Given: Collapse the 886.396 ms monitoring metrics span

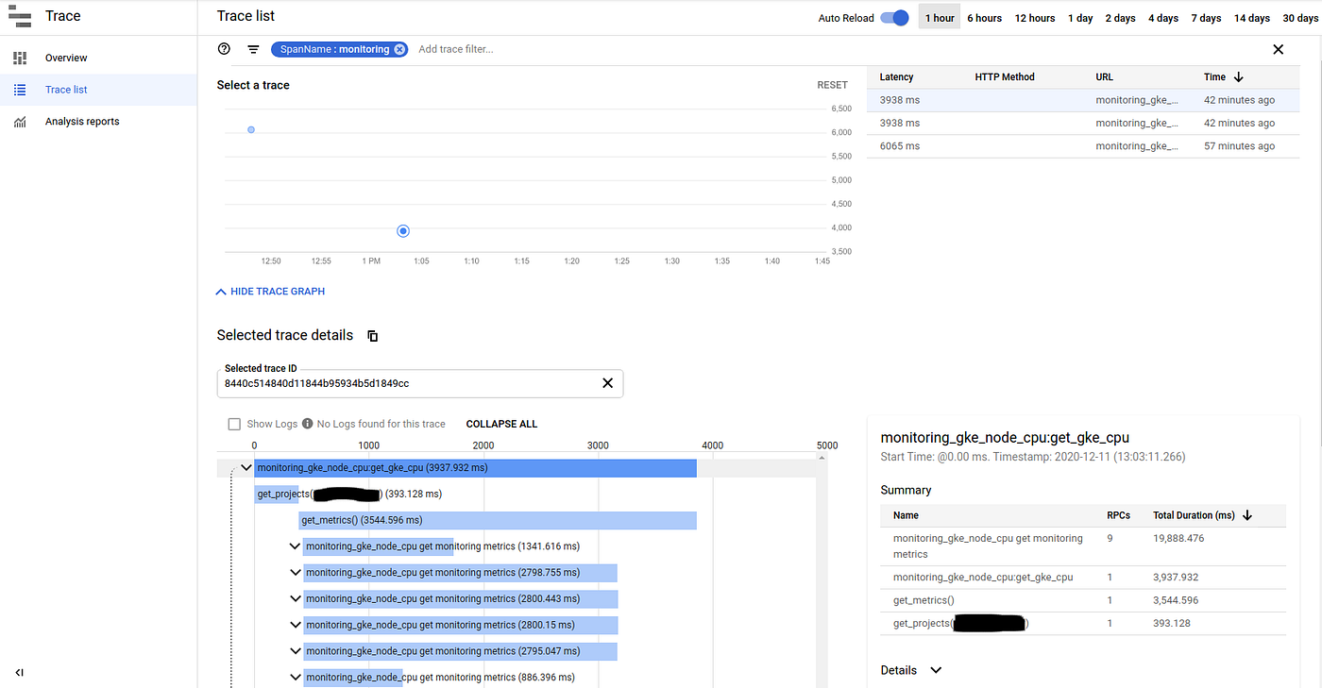Looking at the screenshot, I should pos(296,678).
